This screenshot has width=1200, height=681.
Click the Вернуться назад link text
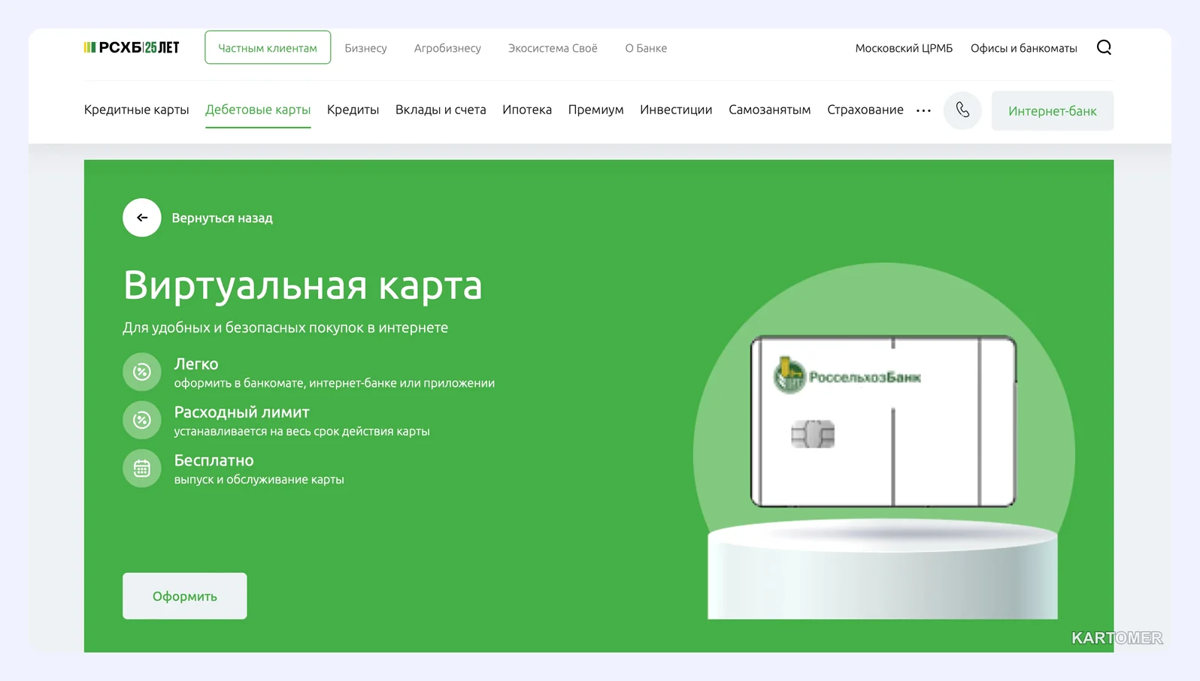tap(222, 218)
